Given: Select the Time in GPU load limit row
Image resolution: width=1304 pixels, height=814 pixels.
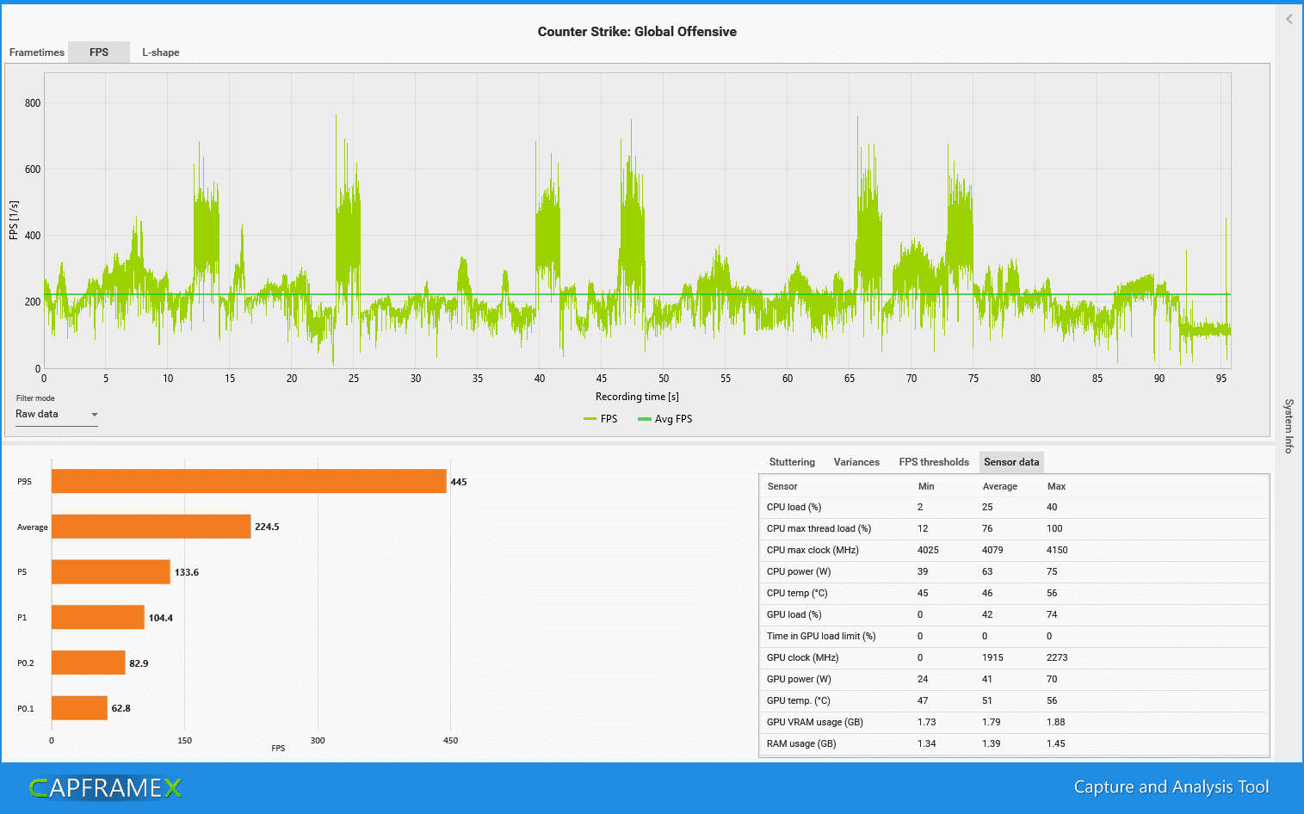Looking at the screenshot, I should pos(1014,637).
